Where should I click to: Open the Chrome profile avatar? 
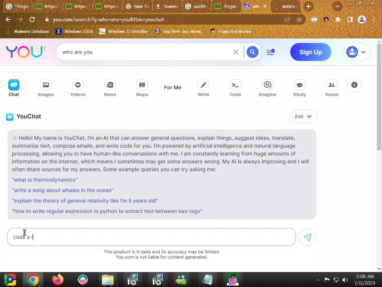point(362,19)
